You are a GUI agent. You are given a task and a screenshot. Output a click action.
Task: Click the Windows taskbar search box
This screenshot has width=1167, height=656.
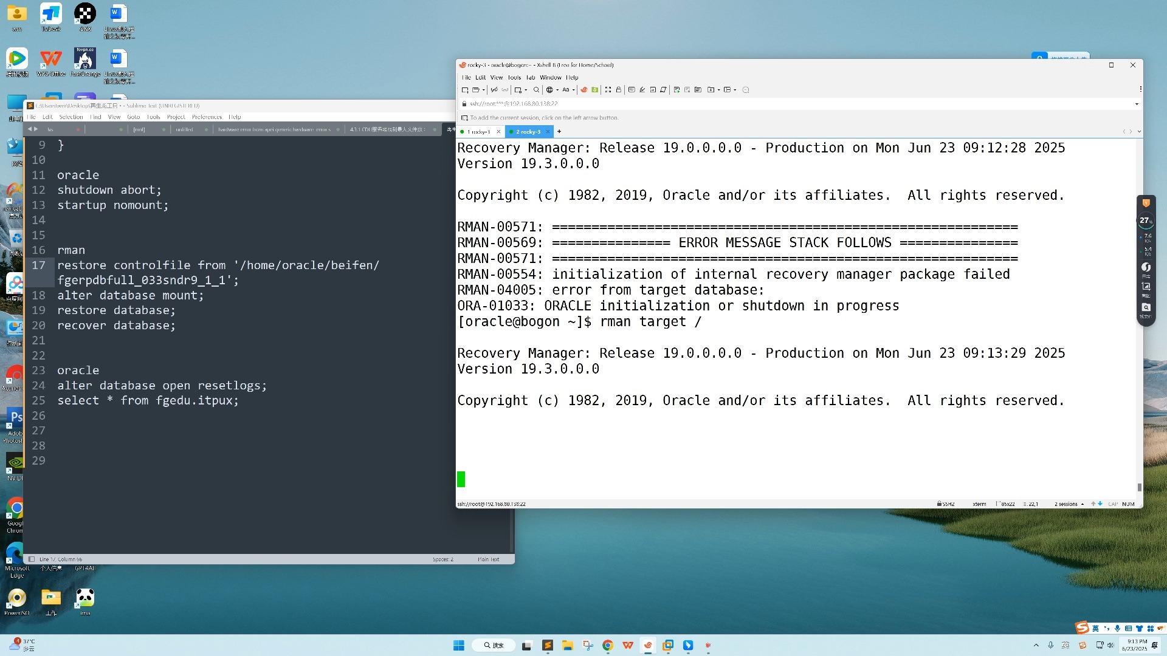click(x=494, y=645)
